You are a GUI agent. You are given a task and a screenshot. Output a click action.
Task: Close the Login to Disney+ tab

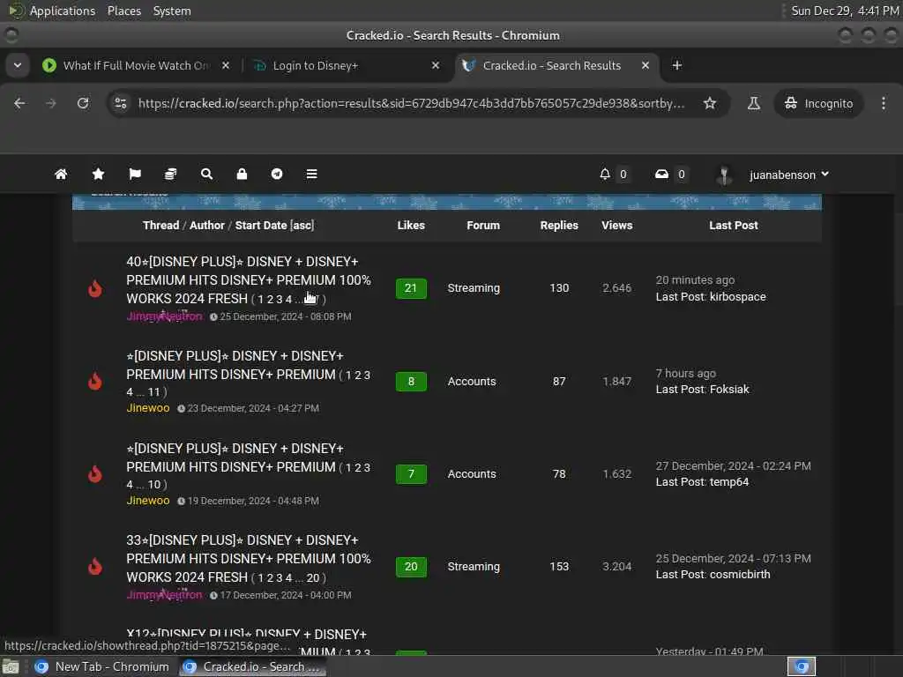coord(436,65)
